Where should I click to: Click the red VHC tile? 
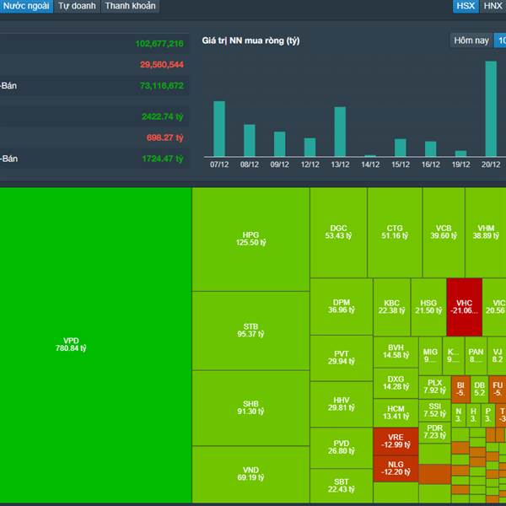(465, 307)
